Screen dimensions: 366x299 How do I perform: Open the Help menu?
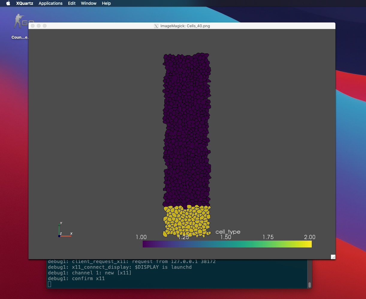[x=106, y=3]
